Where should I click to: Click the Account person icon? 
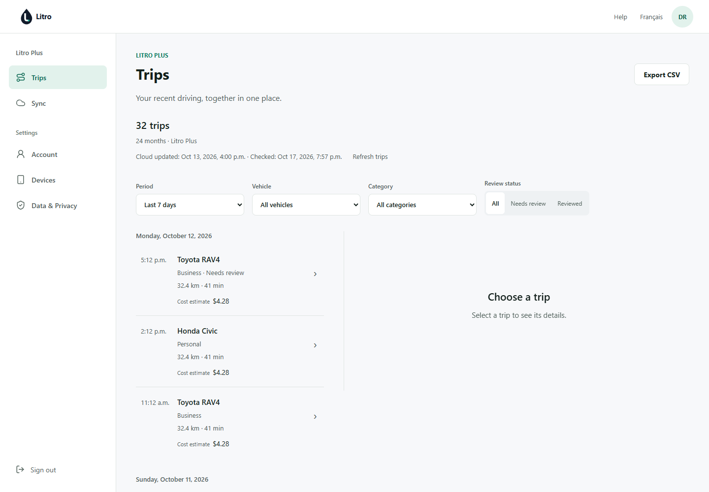point(21,154)
